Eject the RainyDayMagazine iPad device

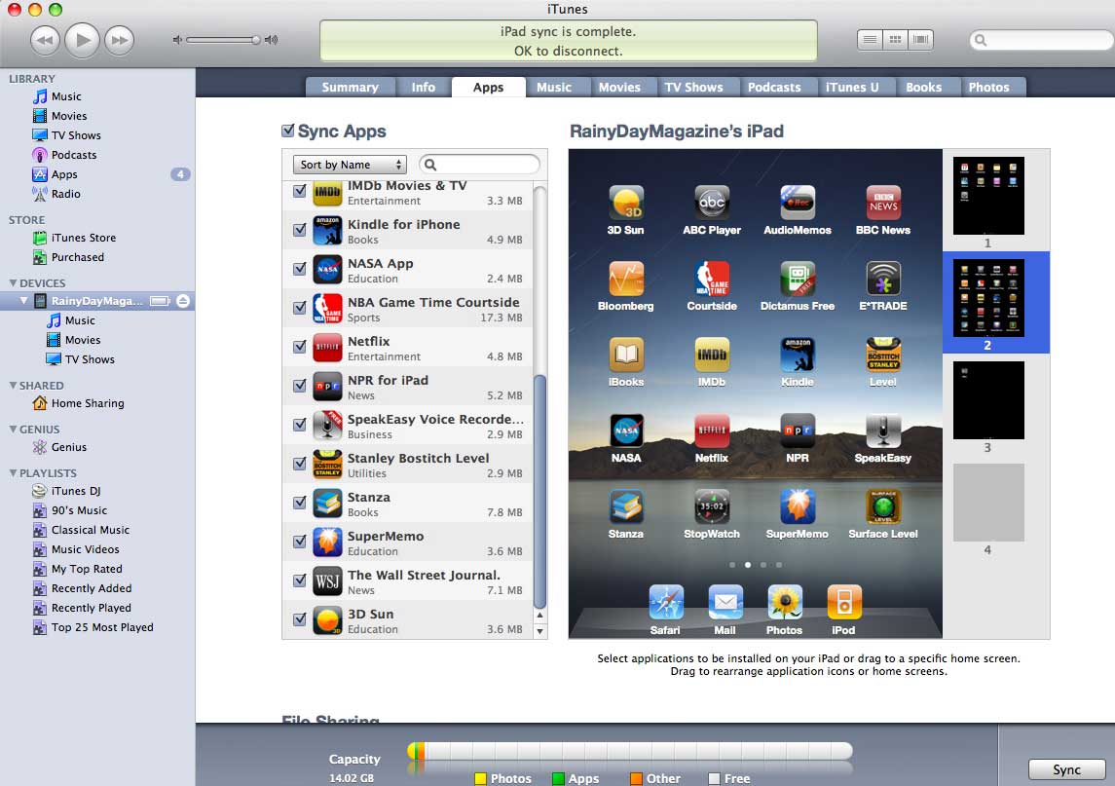coord(183,301)
